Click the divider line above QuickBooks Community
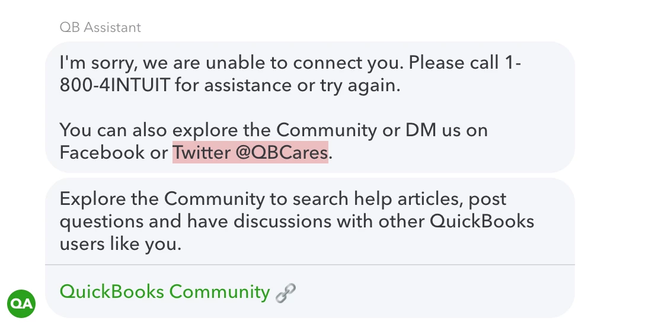The image size is (671, 334). coord(310,265)
